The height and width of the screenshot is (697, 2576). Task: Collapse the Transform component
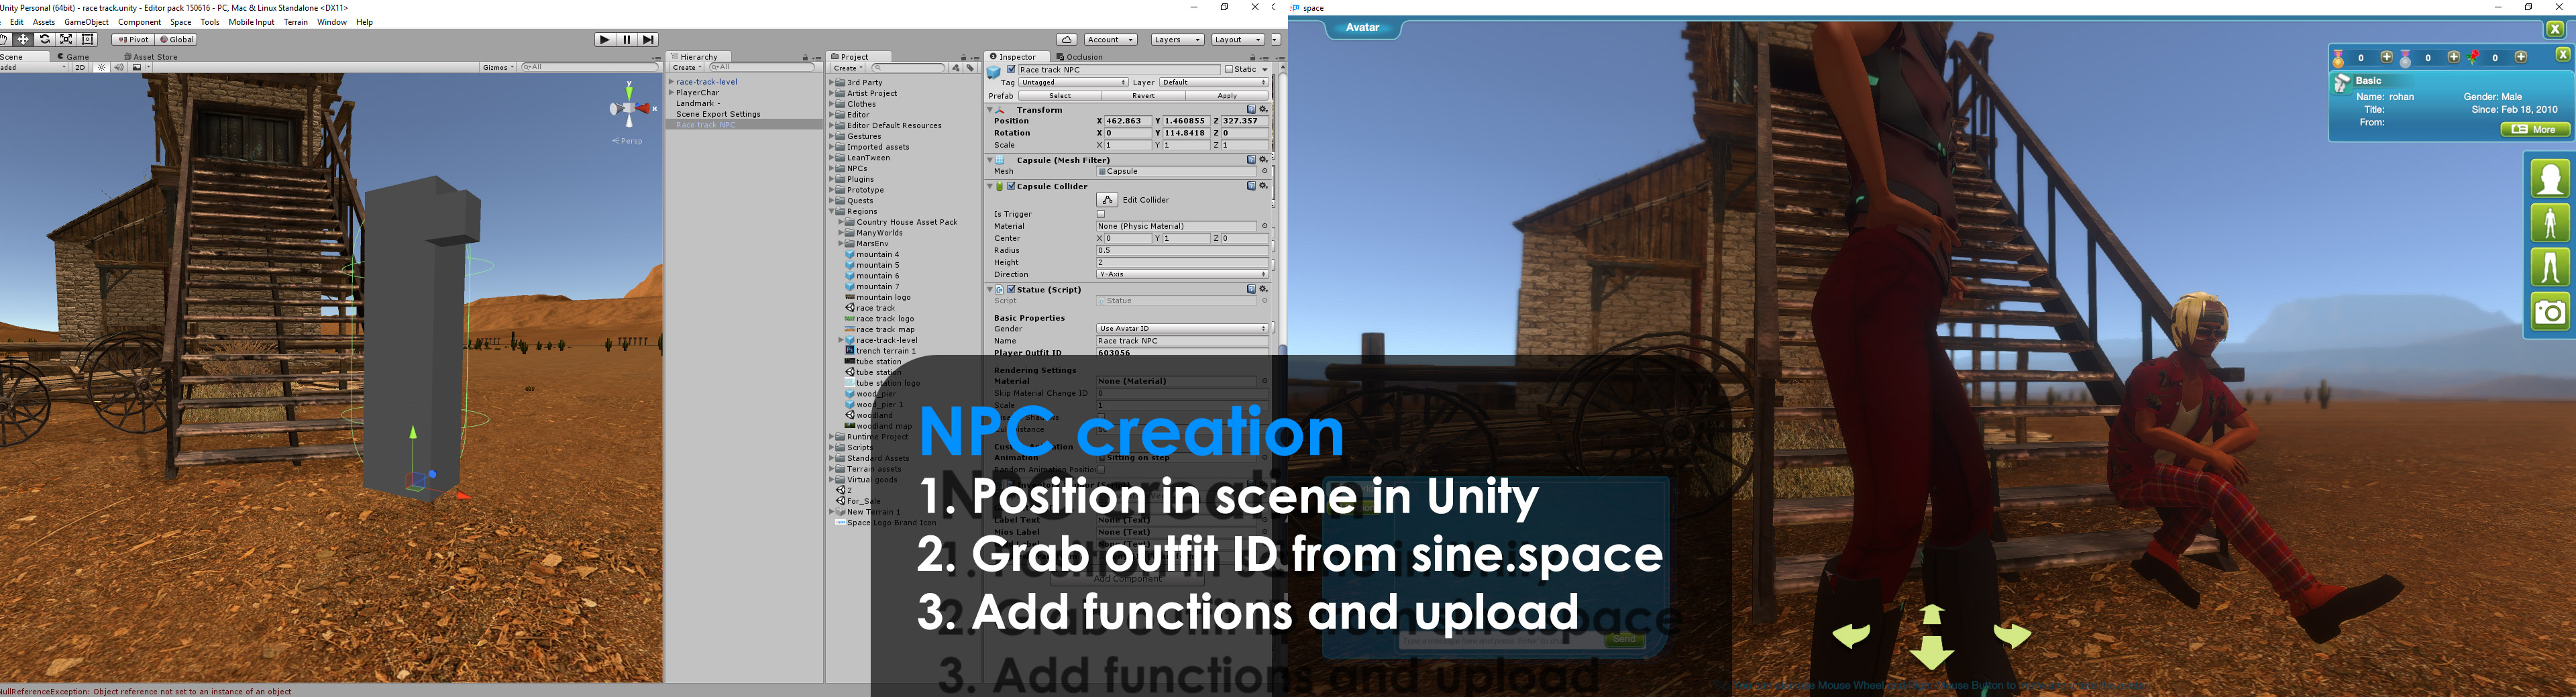990,110
